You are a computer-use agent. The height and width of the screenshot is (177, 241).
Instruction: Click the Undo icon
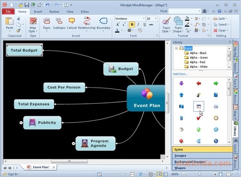(x=48, y=5)
